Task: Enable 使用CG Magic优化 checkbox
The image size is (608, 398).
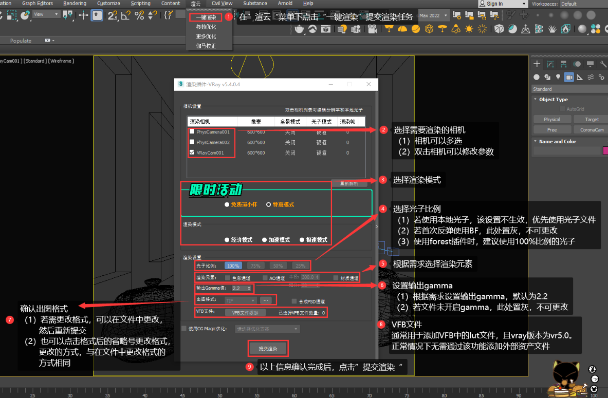Action: [x=184, y=328]
